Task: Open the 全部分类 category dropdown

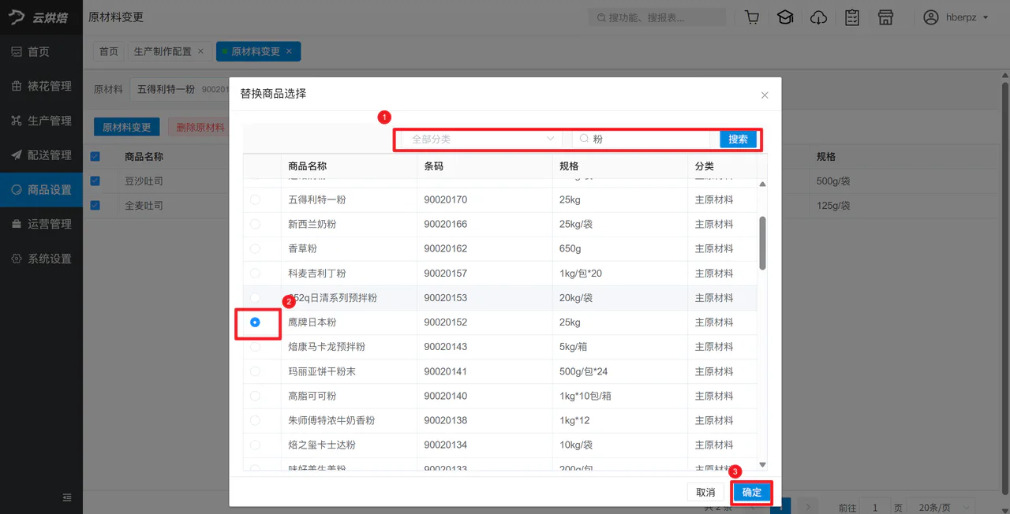Action: click(481, 139)
